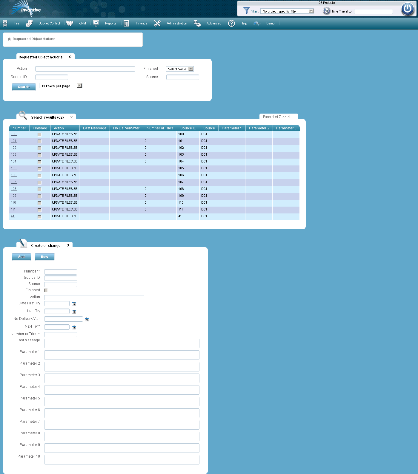The image size is (418, 474).
Task: Open record number 106 link
Action: click(14, 175)
